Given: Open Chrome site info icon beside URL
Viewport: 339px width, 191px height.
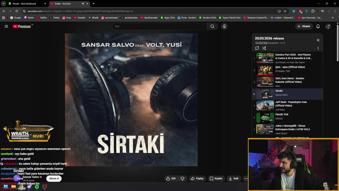Looking at the screenshot, I should click(24, 11).
